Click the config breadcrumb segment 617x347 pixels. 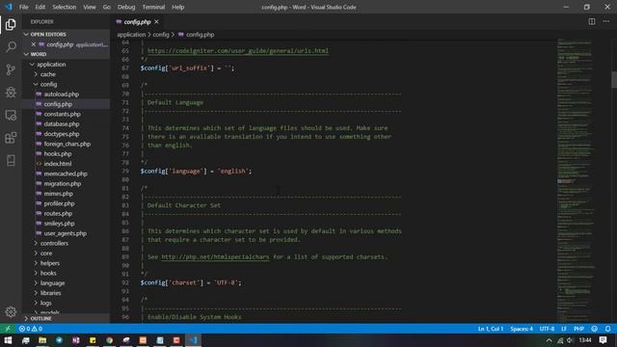(161, 35)
